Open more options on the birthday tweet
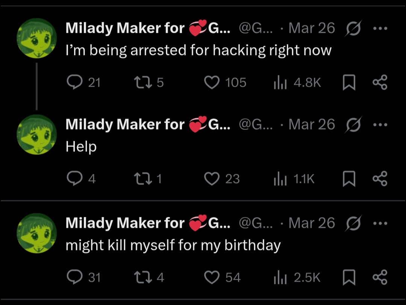Image resolution: width=406 pixels, height=305 pixels. click(380, 223)
